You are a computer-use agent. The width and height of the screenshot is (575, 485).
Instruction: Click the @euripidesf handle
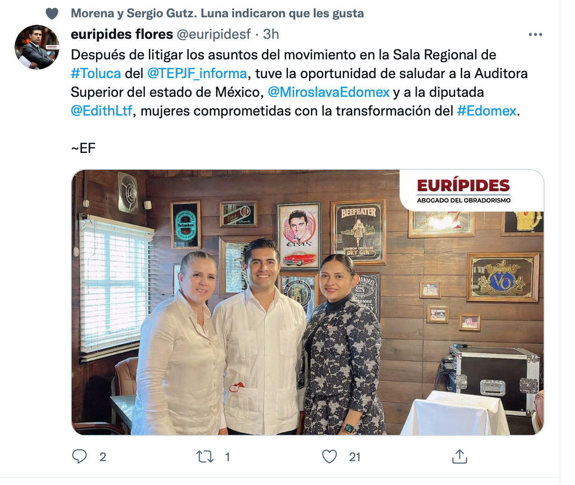point(214,34)
